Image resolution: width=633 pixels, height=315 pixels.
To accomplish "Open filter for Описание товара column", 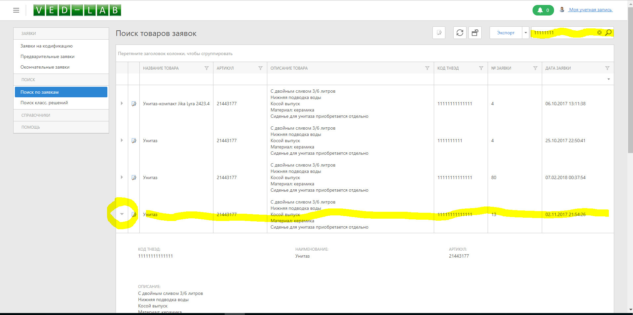I will click(427, 68).
